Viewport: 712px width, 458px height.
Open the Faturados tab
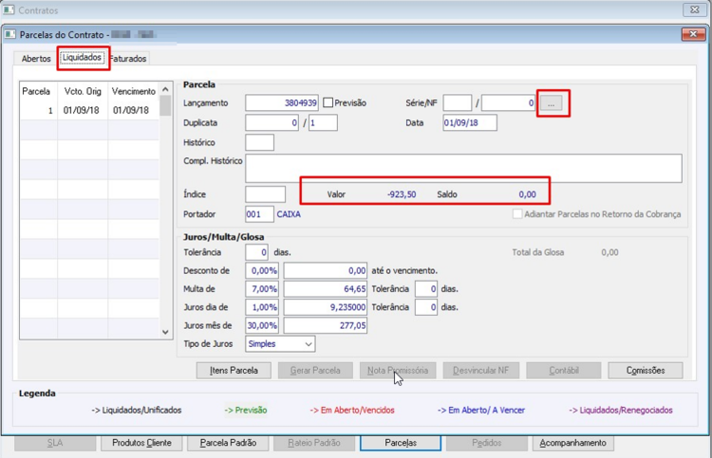[128, 59]
